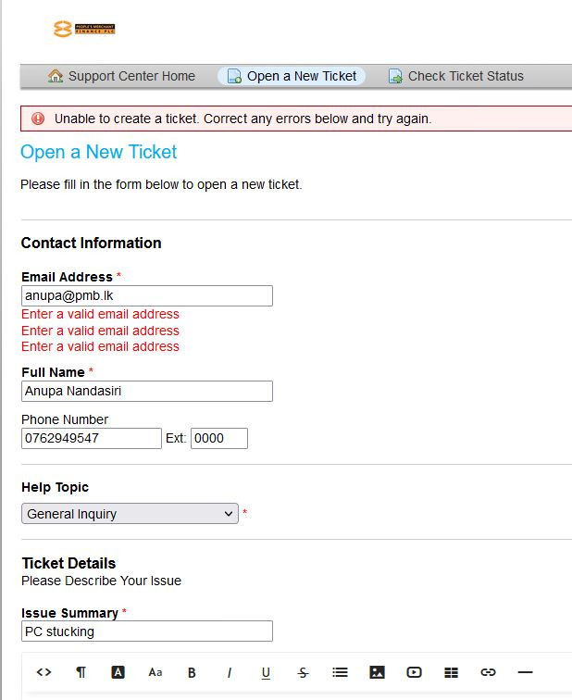The image size is (572, 700).
Task: Insert horizontal rule via editor toolbar
Action: [x=525, y=672]
